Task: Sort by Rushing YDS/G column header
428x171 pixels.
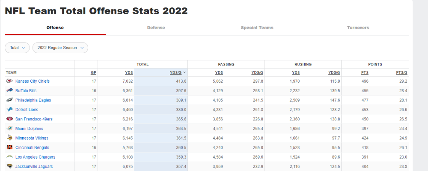Action: click(334, 72)
